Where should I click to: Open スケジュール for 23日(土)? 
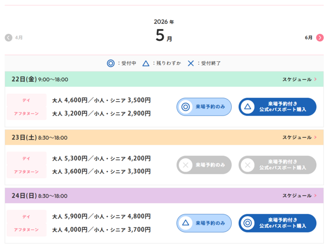coord(299,137)
